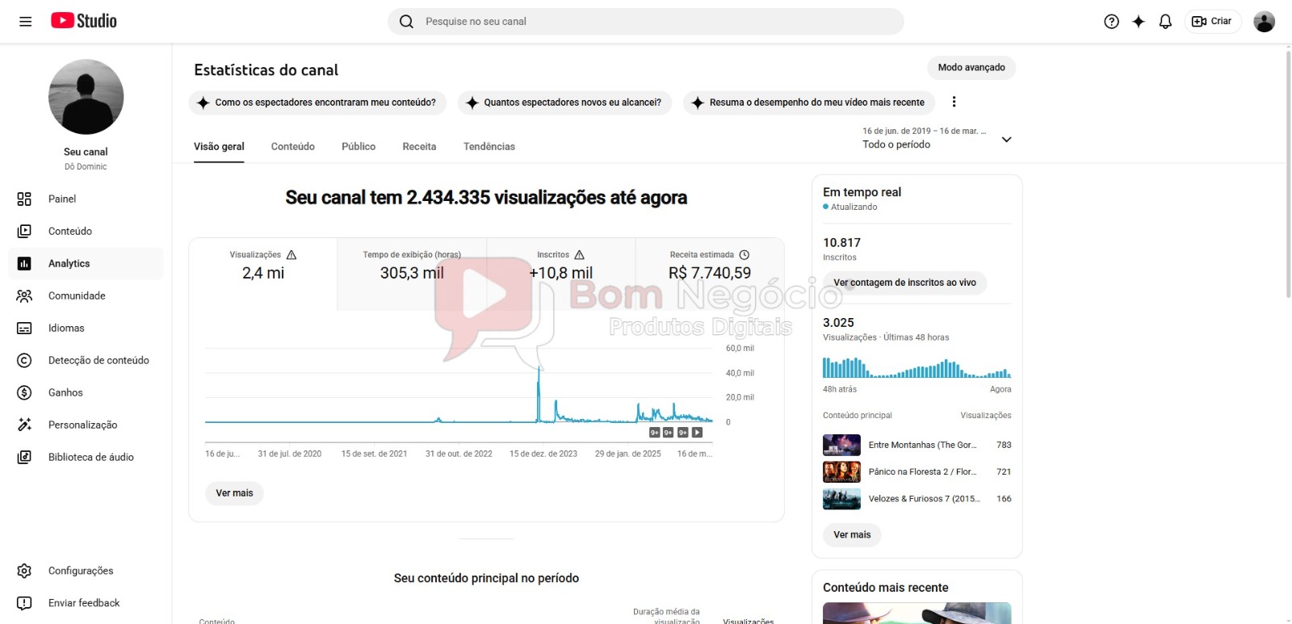Image resolution: width=1292 pixels, height=624 pixels.
Task: Open the help question mark icon
Action: tap(1111, 22)
